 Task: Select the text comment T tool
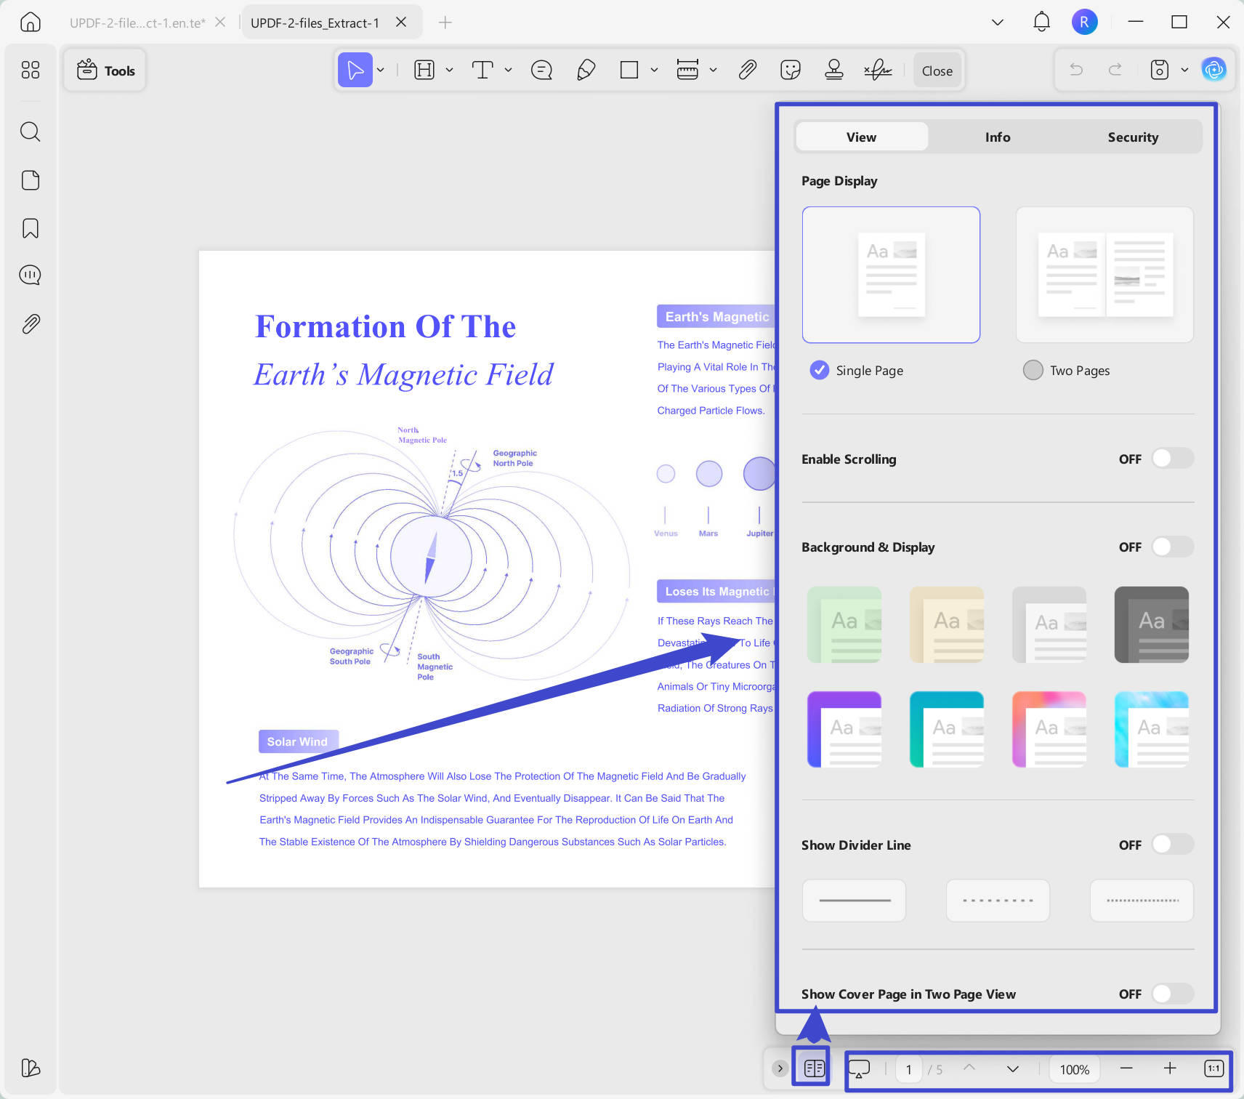[482, 70]
